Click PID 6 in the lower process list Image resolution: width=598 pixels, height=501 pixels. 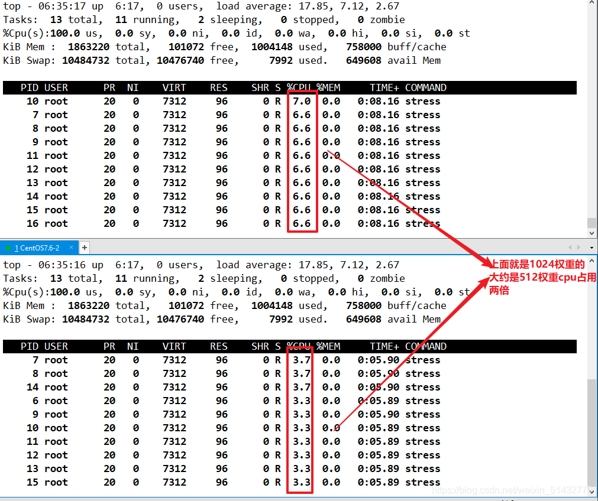[35, 401]
